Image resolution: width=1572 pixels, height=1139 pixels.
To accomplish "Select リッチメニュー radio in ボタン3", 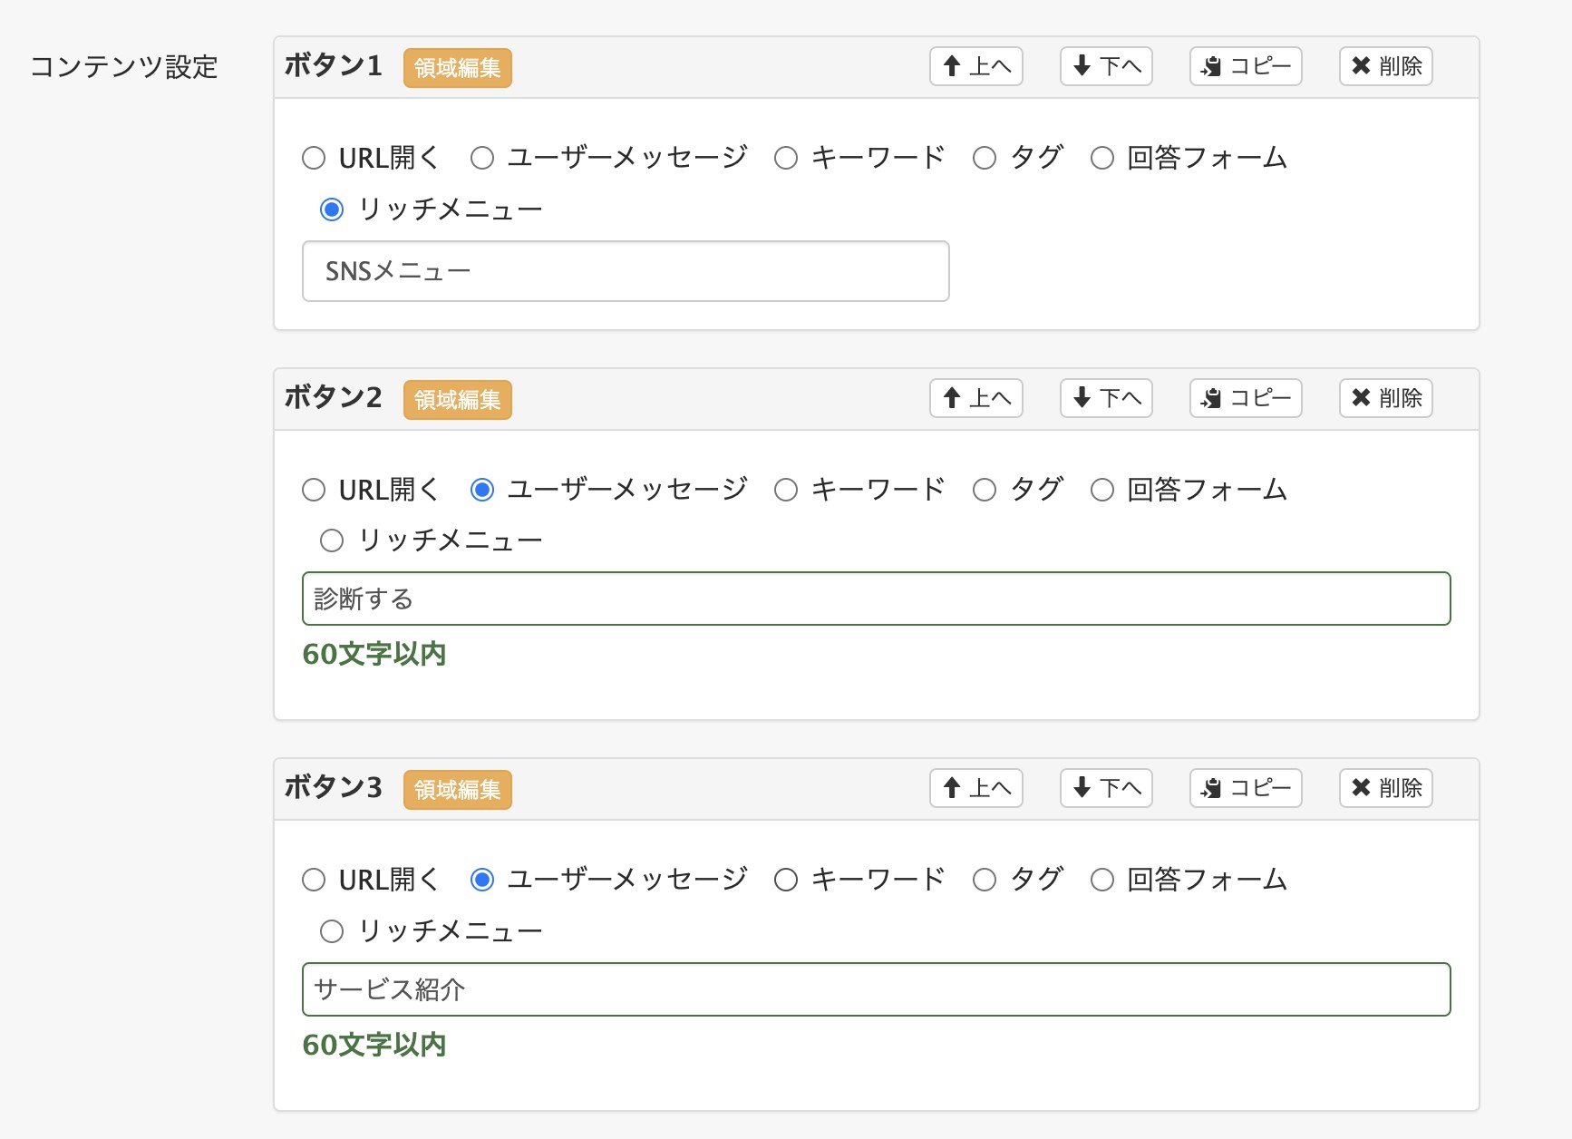I will click(x=332, y=931).
